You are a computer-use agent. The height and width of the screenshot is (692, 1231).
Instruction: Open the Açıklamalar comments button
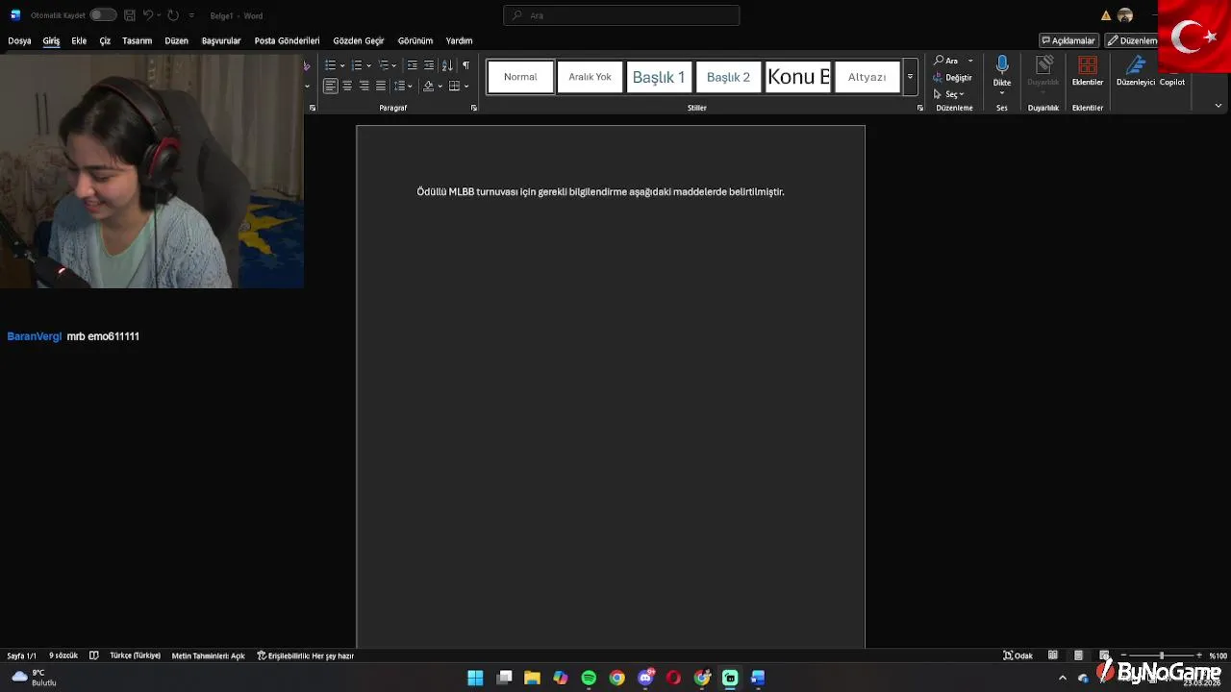click(1069, 40)
